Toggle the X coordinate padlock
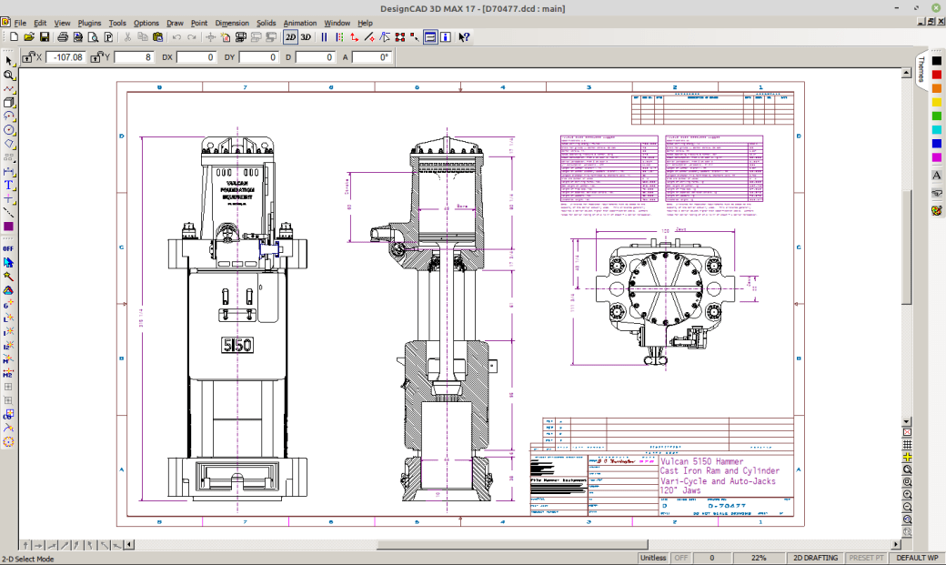 27,56
